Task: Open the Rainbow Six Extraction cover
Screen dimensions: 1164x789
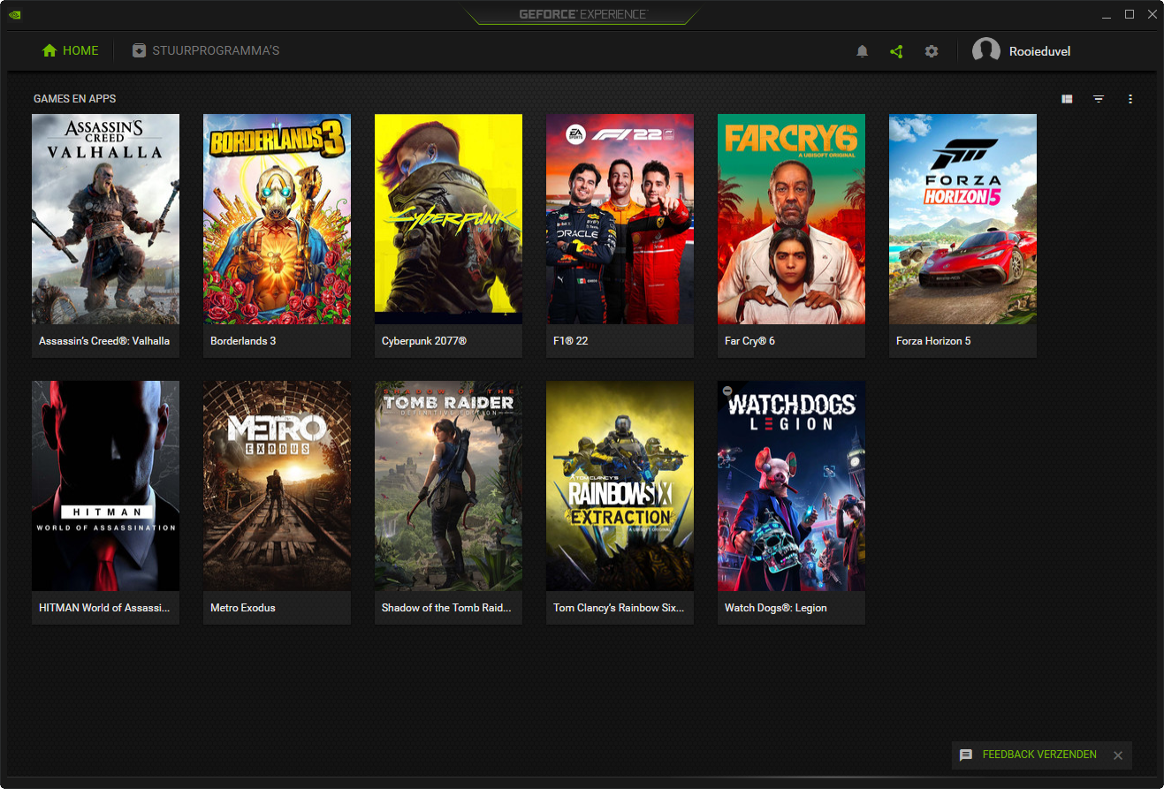Action: click(x=620, y=486)
